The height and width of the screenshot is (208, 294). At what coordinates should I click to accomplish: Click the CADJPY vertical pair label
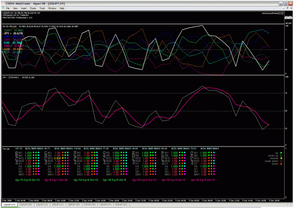point(192,158)
